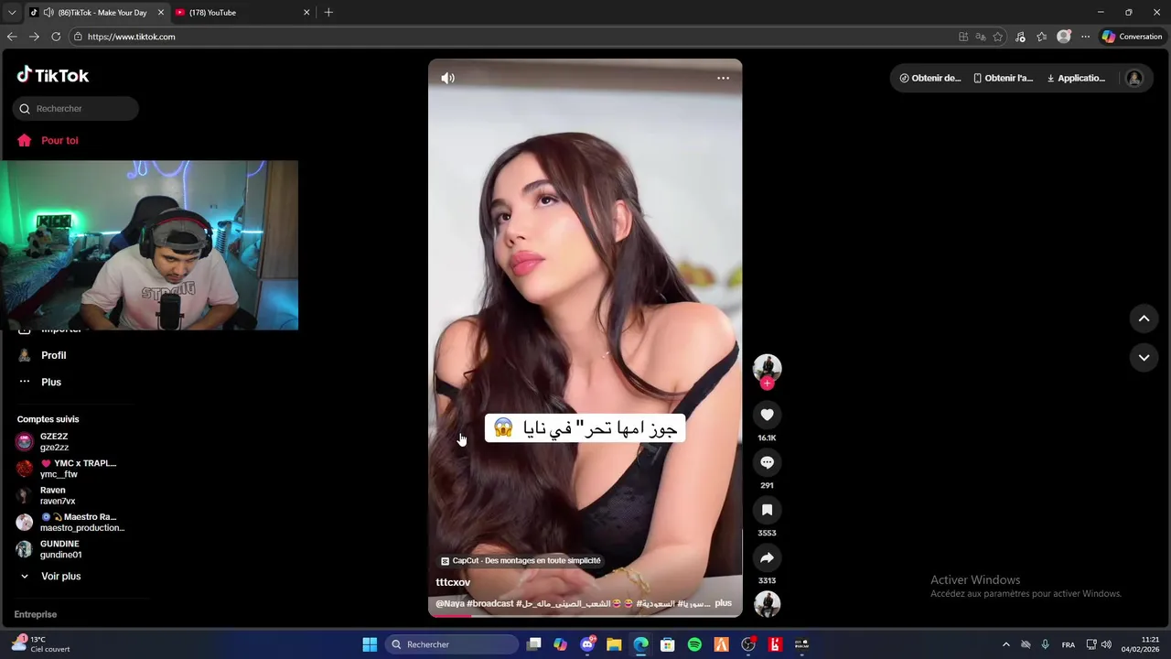Image resolution: width=1171 pixels, height=659 pixels.
Task: Go to next video with down chevron
Action: (x=1144, y=358)
